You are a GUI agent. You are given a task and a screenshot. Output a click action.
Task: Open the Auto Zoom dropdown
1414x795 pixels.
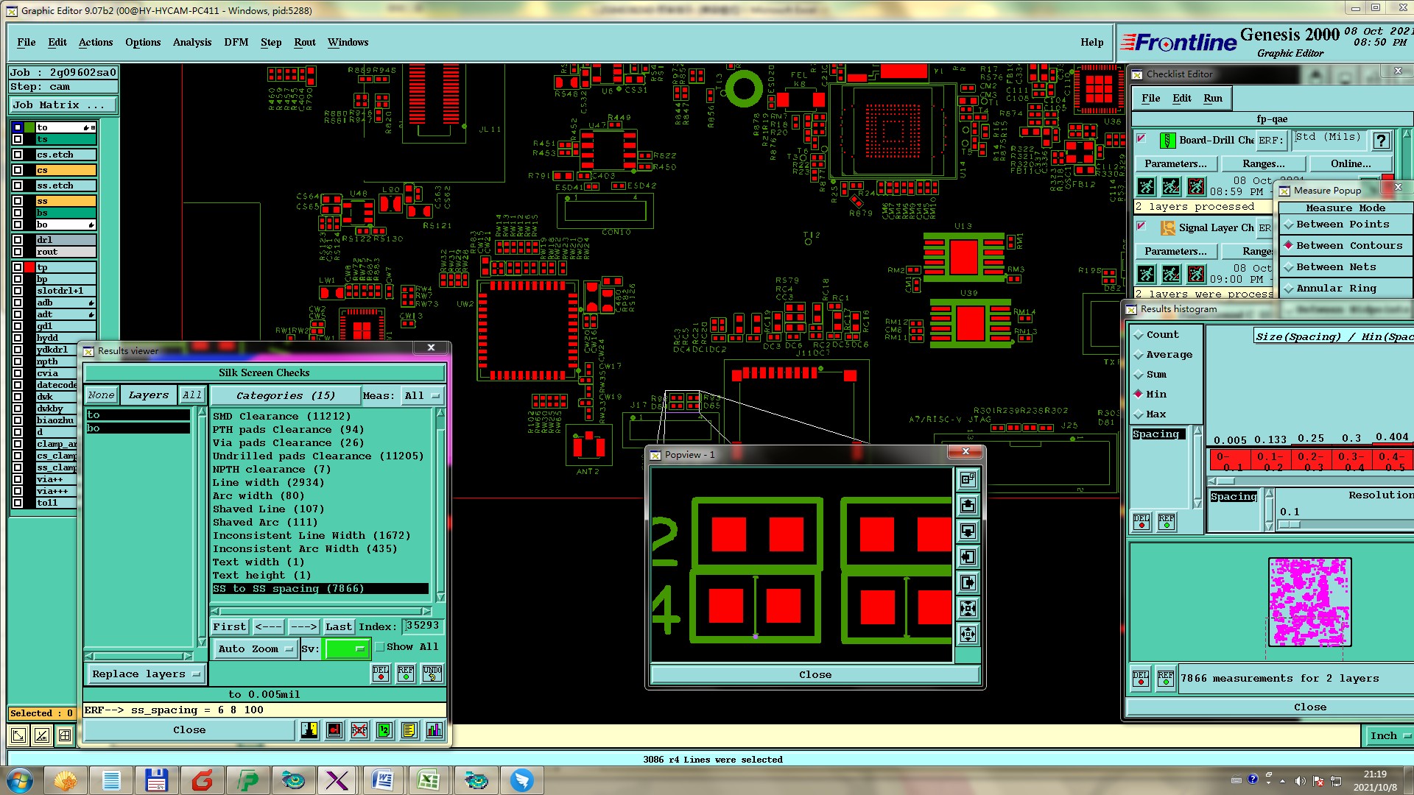pyautogui.click(x=256, y=649)
